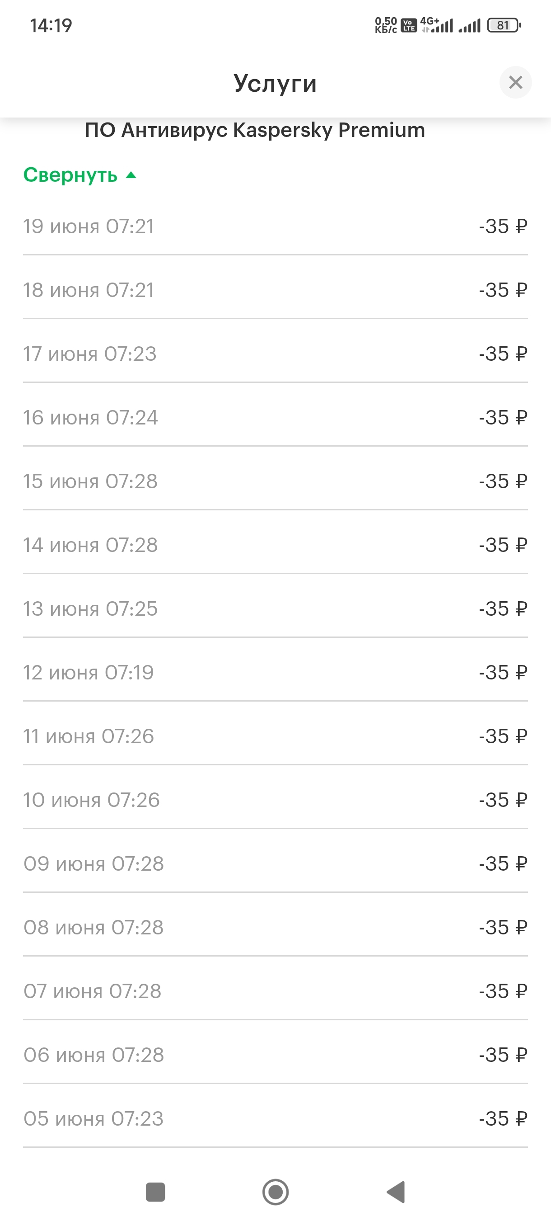Tap the recent apps square button
This screenshot has width=551, height=1226.
pos(155,1192)
